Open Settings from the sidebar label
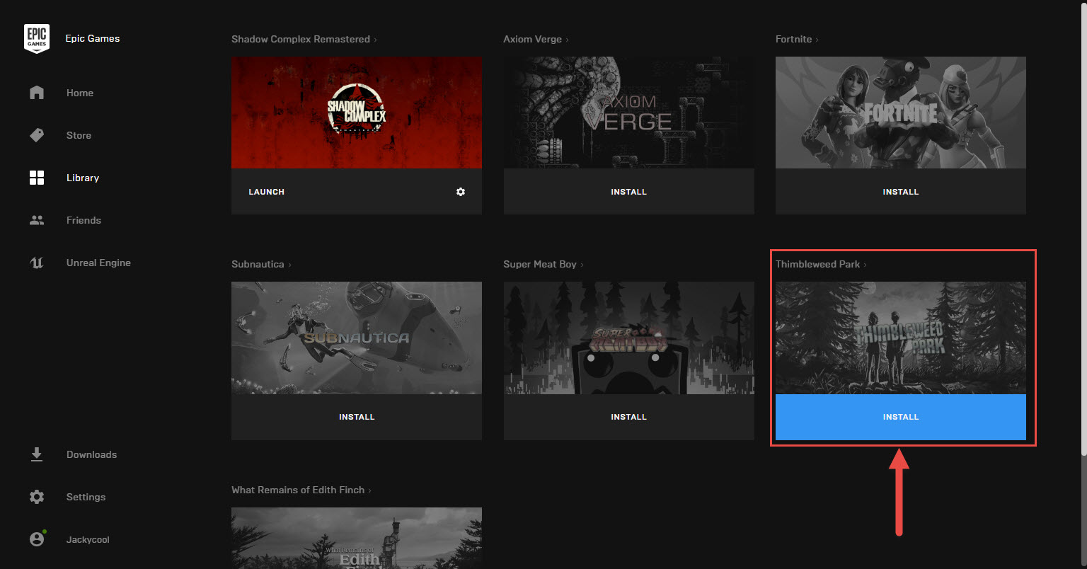The width and height of the screenshot is (1087, 569). click(x=86, y=497)
